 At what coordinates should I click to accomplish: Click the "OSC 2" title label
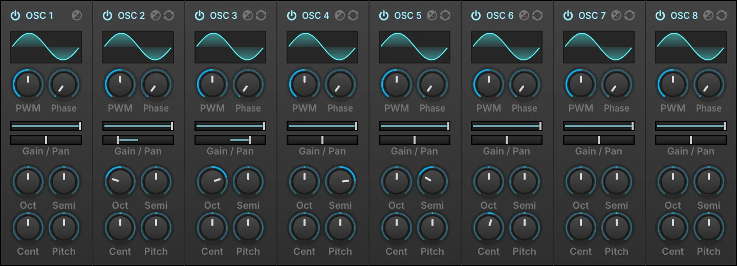[x=132, y=16]
